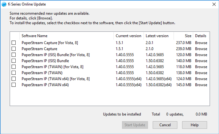Select PaperStream IP (TWAIN x64) [for Vista, 8] checkbox
The height and width of the screenshot is (134, 219).
point(14,79)
